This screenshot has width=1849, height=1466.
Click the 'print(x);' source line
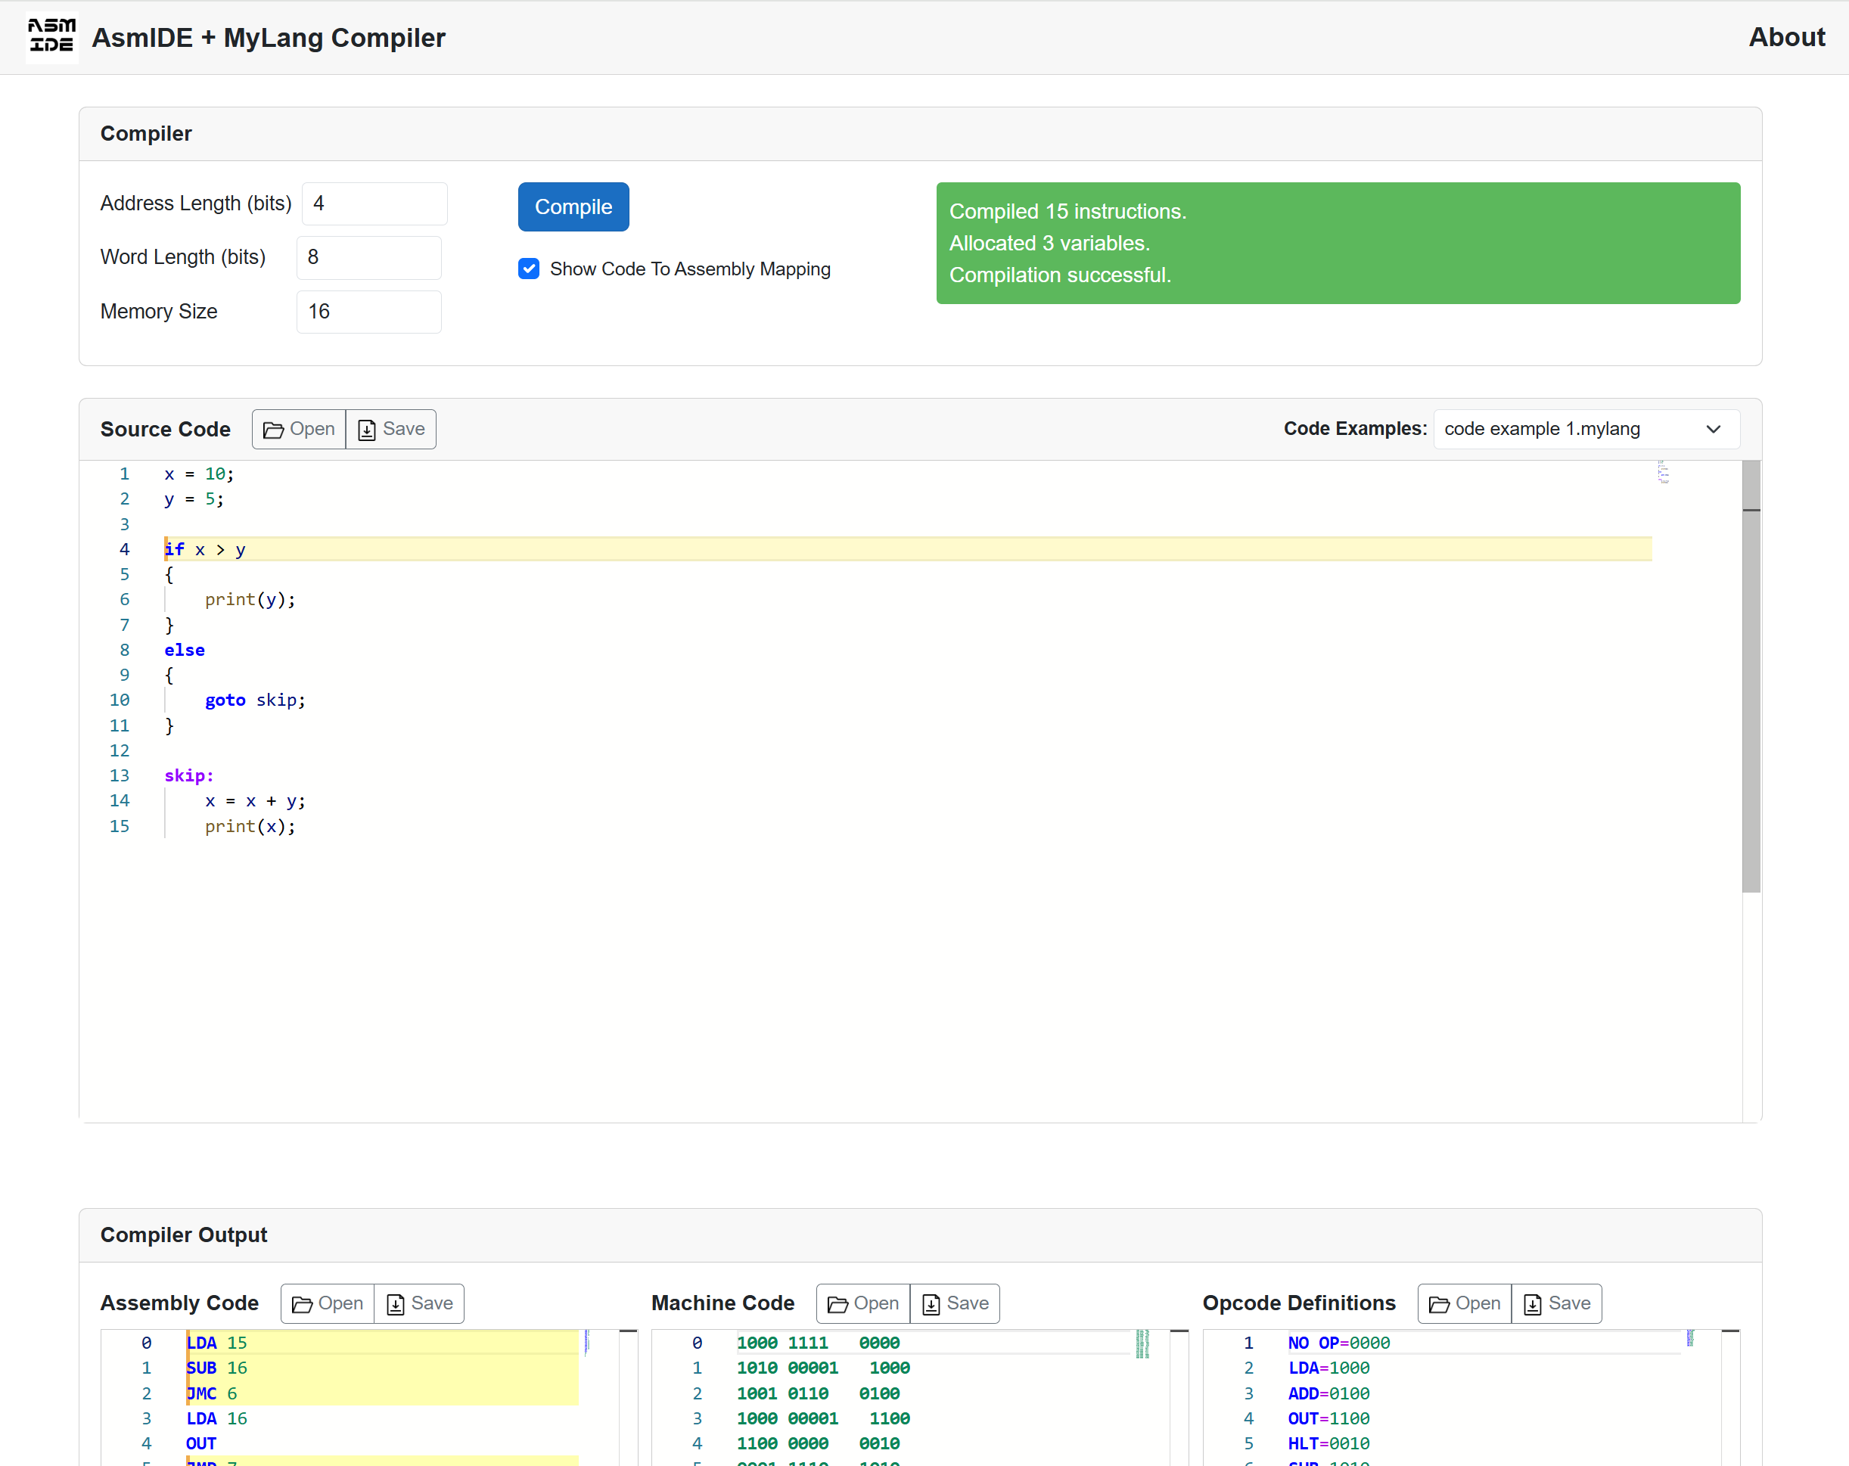click(x=250, y=827)
